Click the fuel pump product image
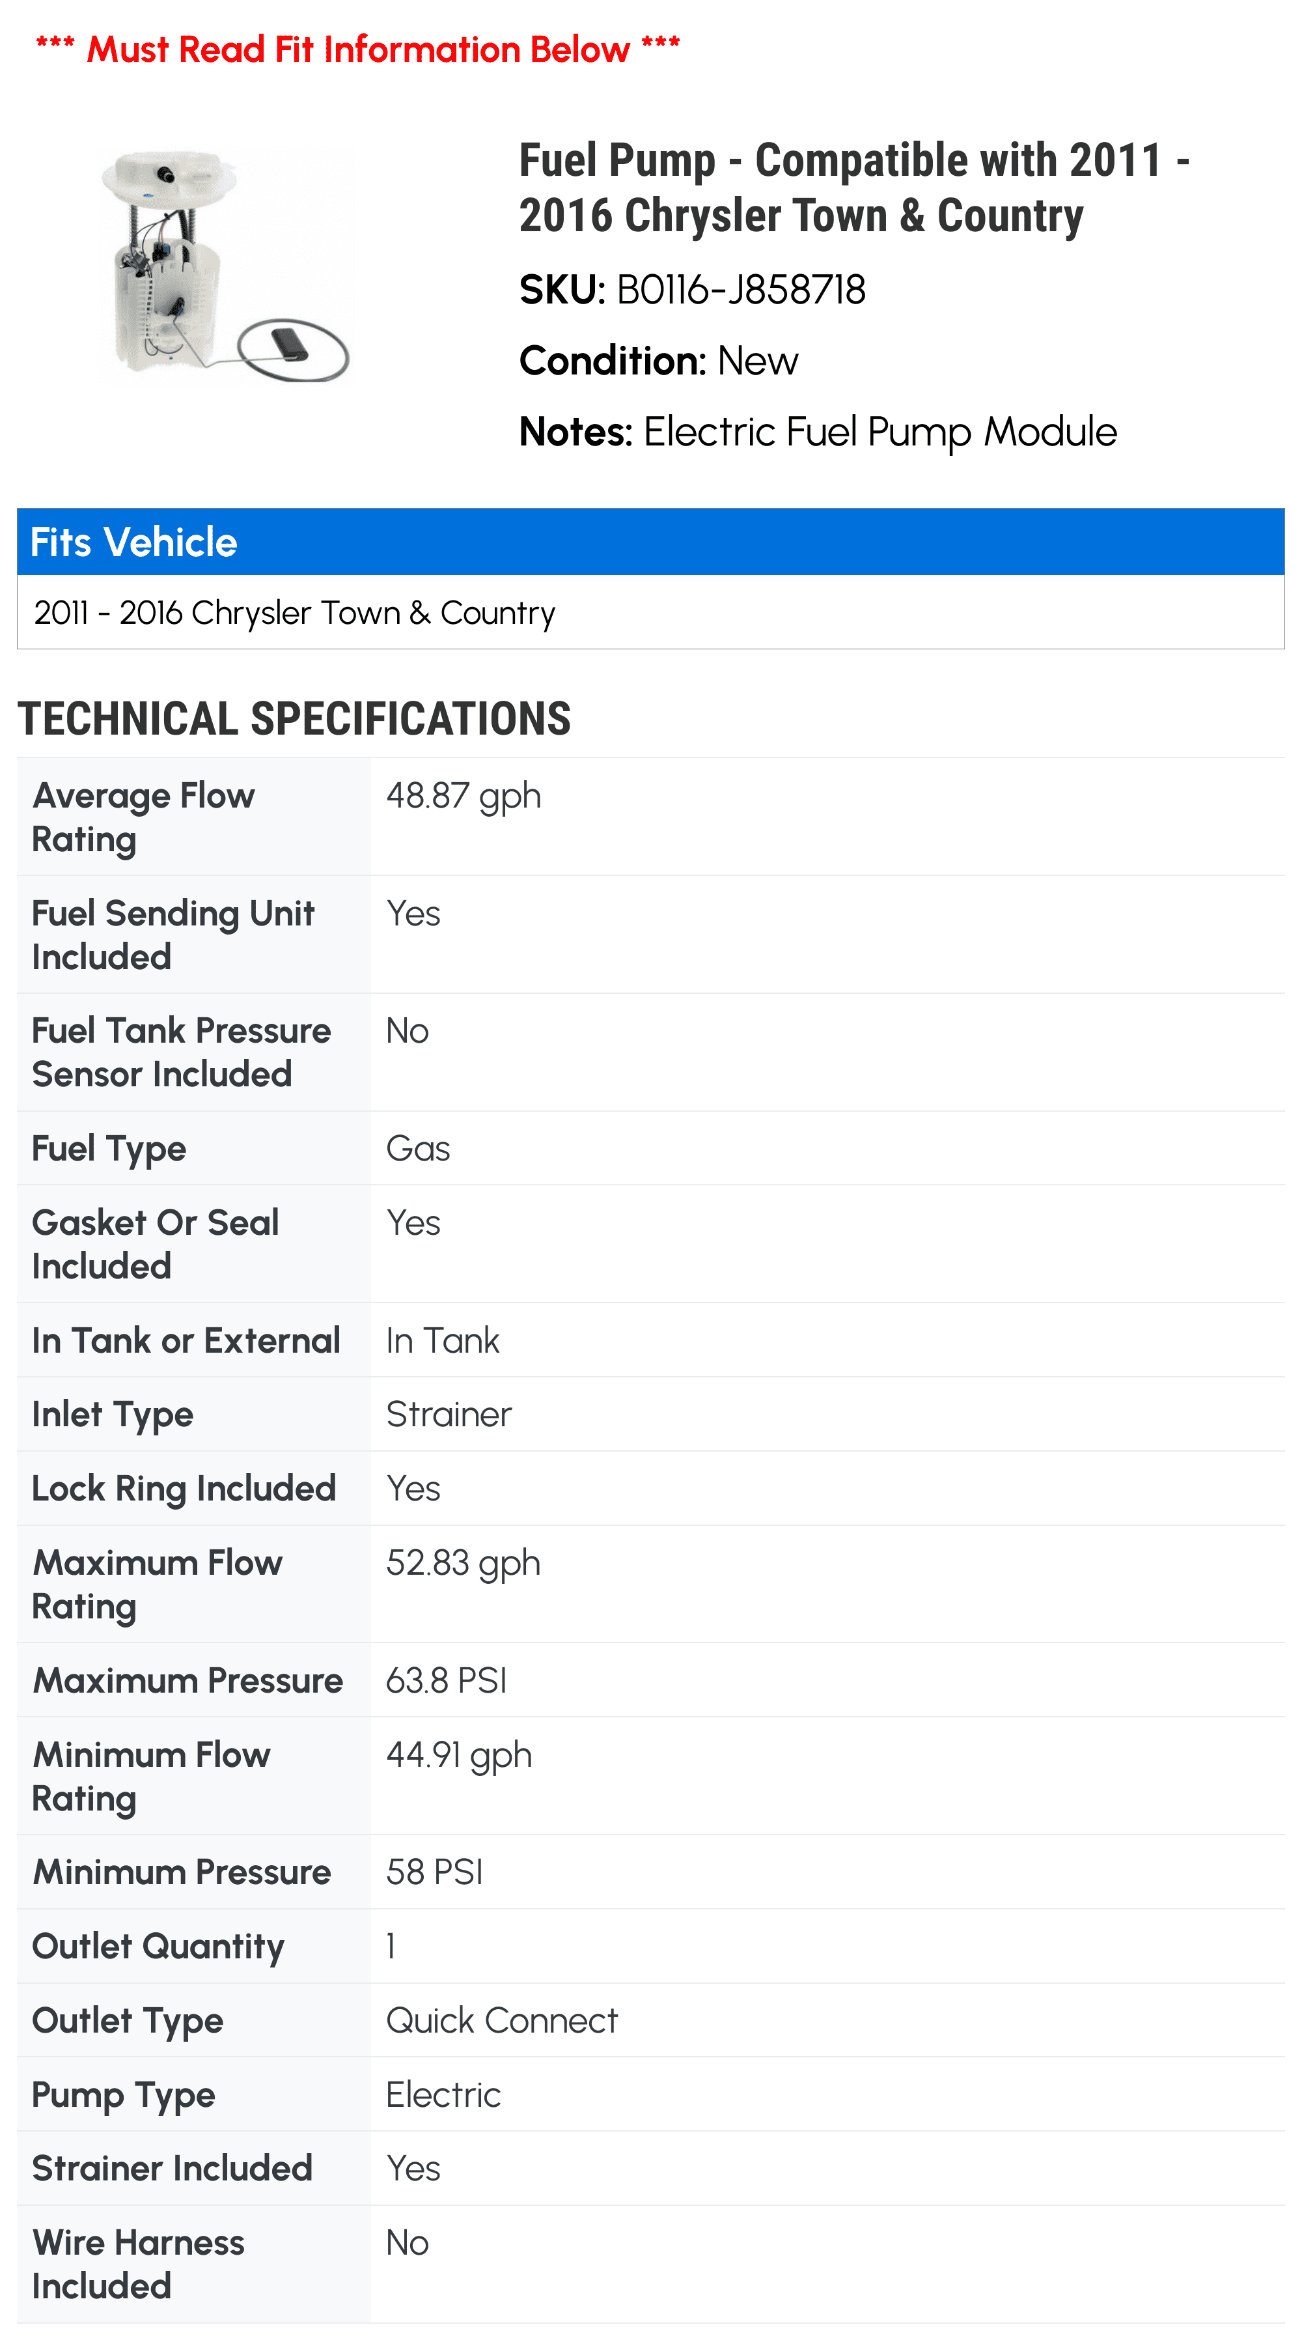Screen dimensions: 1302x2340 coord(224,265)
